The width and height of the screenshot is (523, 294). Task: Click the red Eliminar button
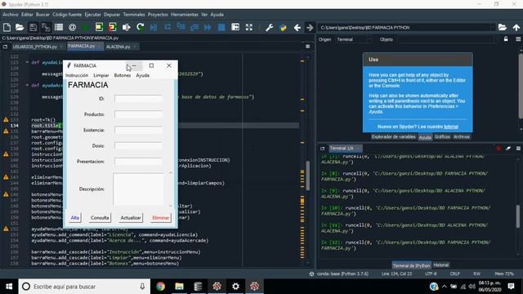coord(161,218)
